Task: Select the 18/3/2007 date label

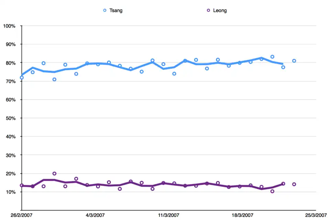Action: [242, 215]
